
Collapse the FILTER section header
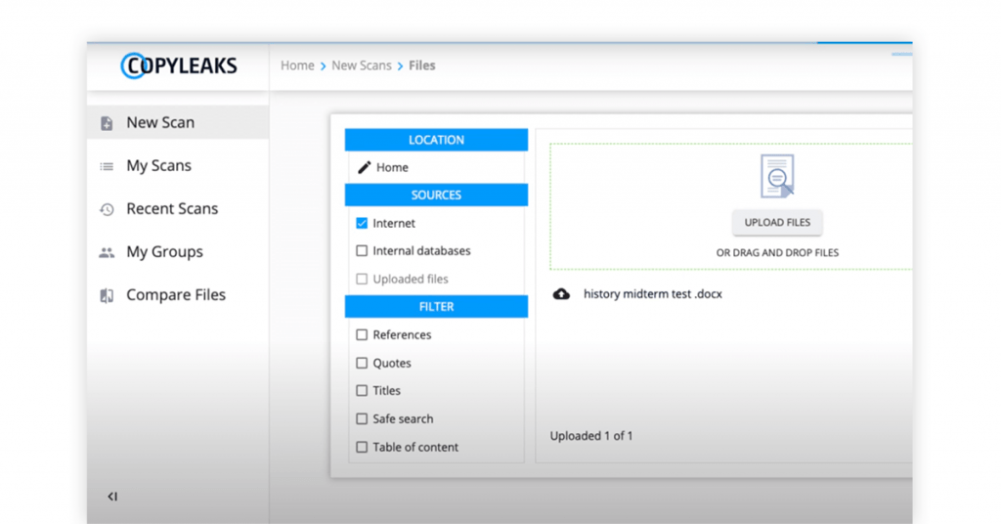[436, 307]
